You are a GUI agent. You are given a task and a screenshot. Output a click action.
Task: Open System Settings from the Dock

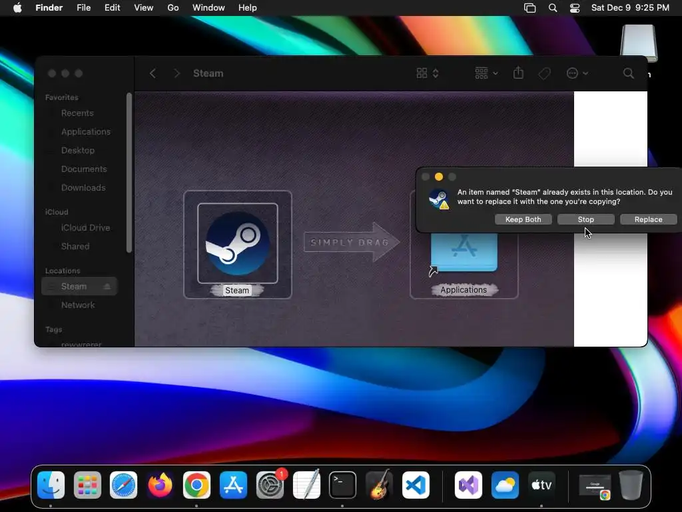[270, 485]
